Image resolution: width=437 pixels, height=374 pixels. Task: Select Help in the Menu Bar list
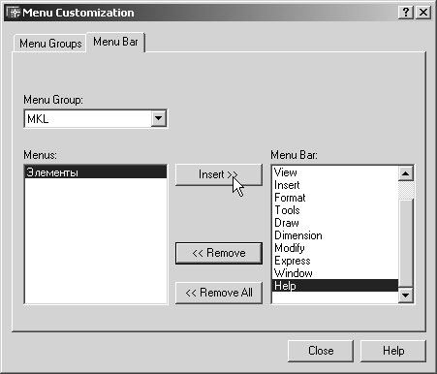(335, 286)
